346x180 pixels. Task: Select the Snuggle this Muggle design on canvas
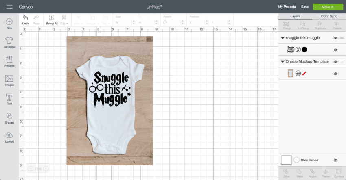(110, 89)
